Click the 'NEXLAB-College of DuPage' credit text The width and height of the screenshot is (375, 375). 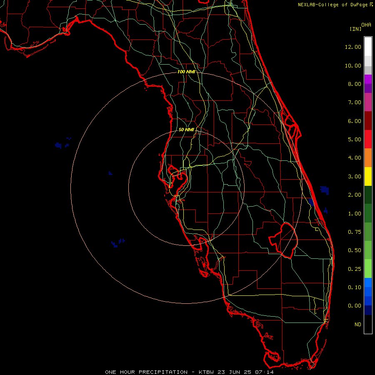333,5
